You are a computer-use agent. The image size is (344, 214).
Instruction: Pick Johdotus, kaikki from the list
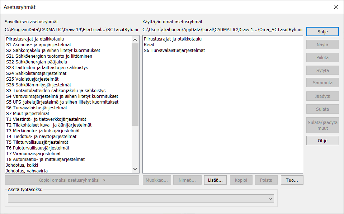click(x=22, y=165)
